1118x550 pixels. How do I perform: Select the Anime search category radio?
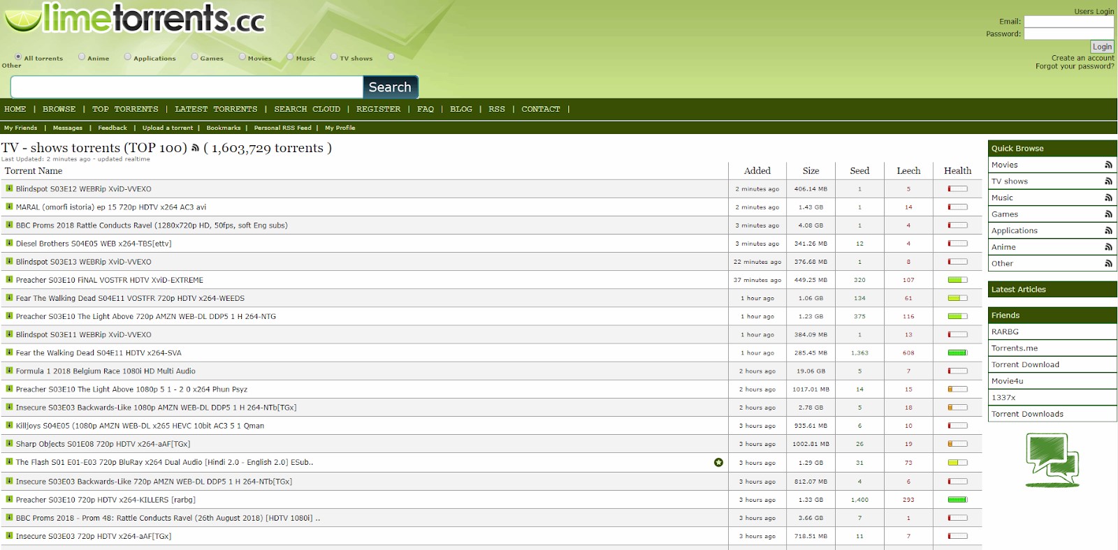pyautogui.click(x=82, y=57)
